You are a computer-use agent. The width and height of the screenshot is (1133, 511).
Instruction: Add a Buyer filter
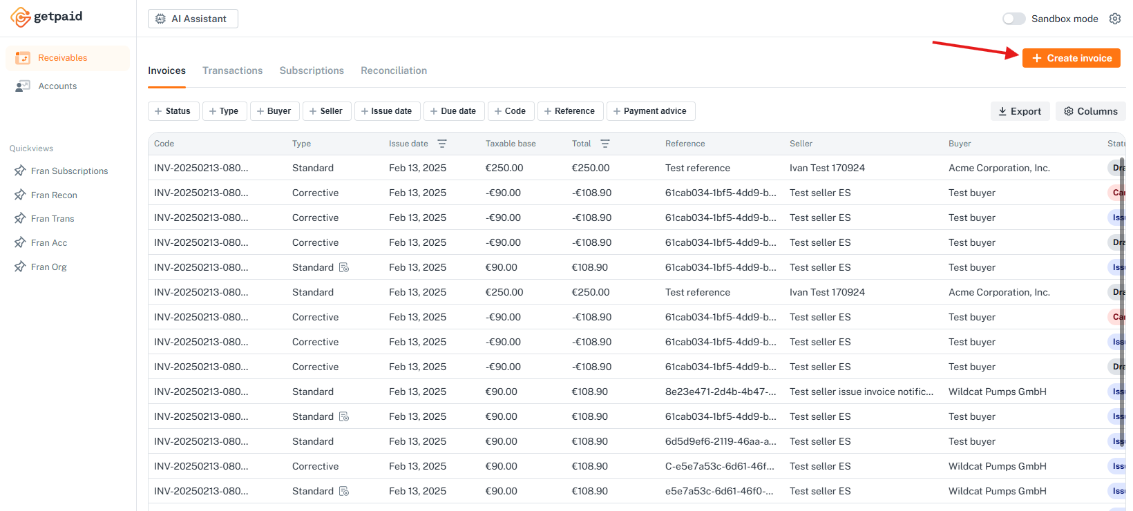(x=274, y=111)
